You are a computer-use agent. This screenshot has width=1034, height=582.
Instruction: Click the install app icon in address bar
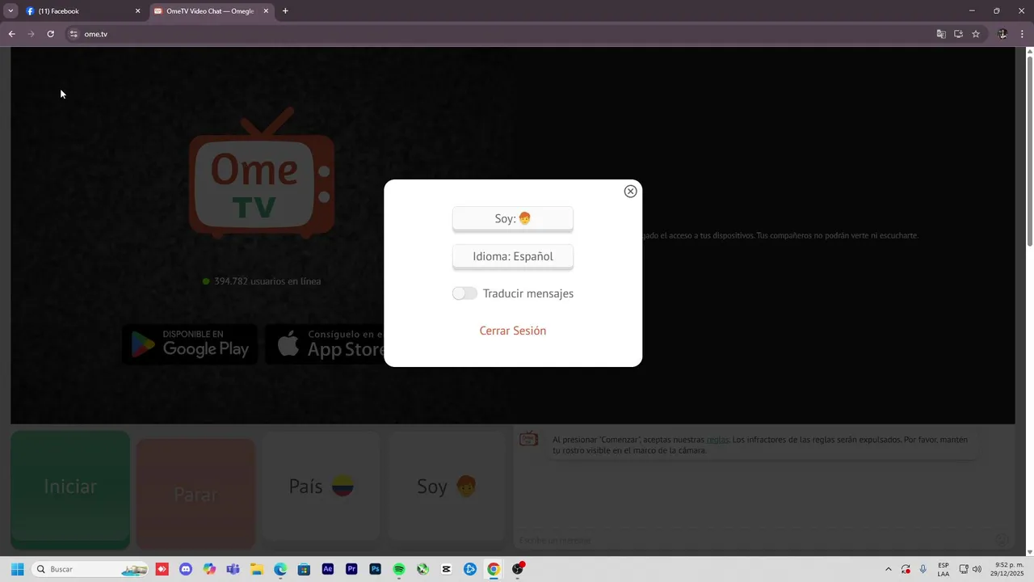958,34
